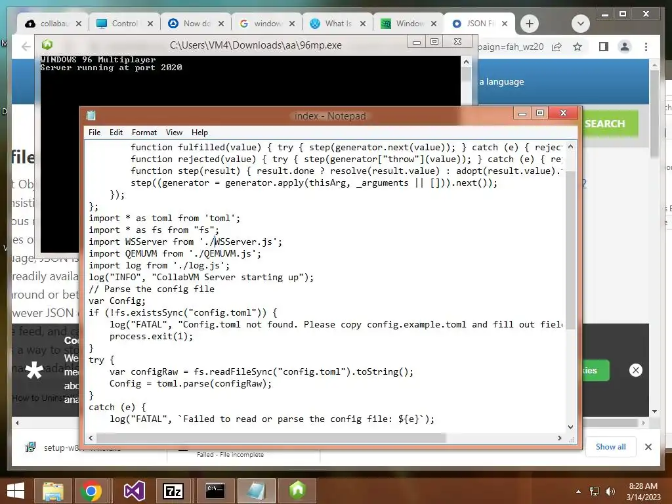Show hidden tray icons arrow
Image resolution: width=672 pixels, height=504 pixels.
click(x=578, y=492)
